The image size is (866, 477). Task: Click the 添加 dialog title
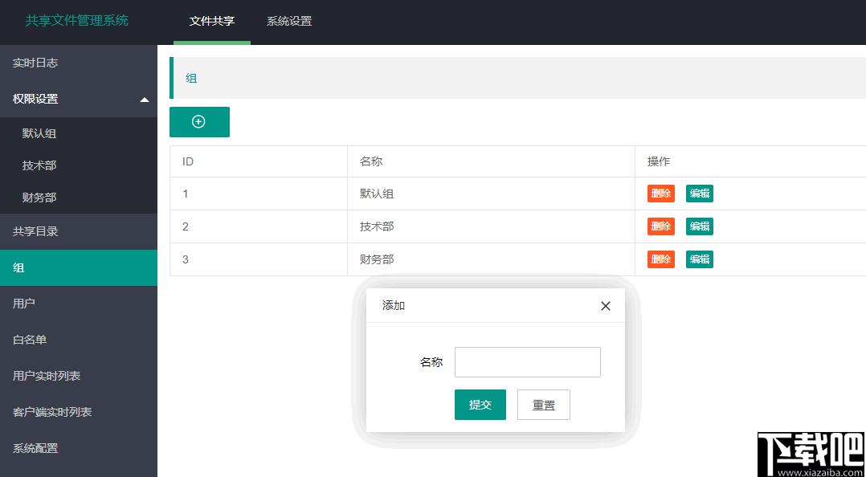click(x=394, y=305)
